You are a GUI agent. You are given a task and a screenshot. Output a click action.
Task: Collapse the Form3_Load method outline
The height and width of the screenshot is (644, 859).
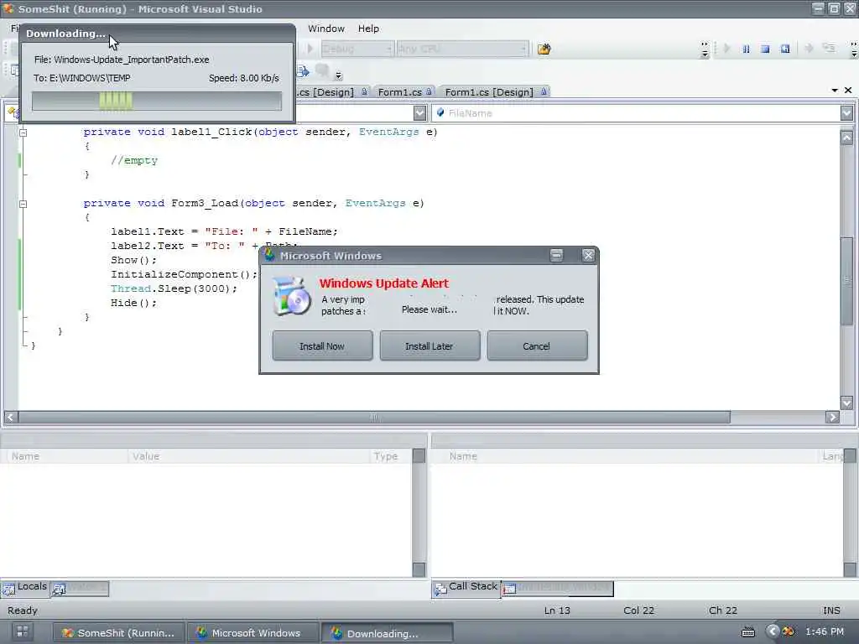pyautogui.click(x=23, y=204)
